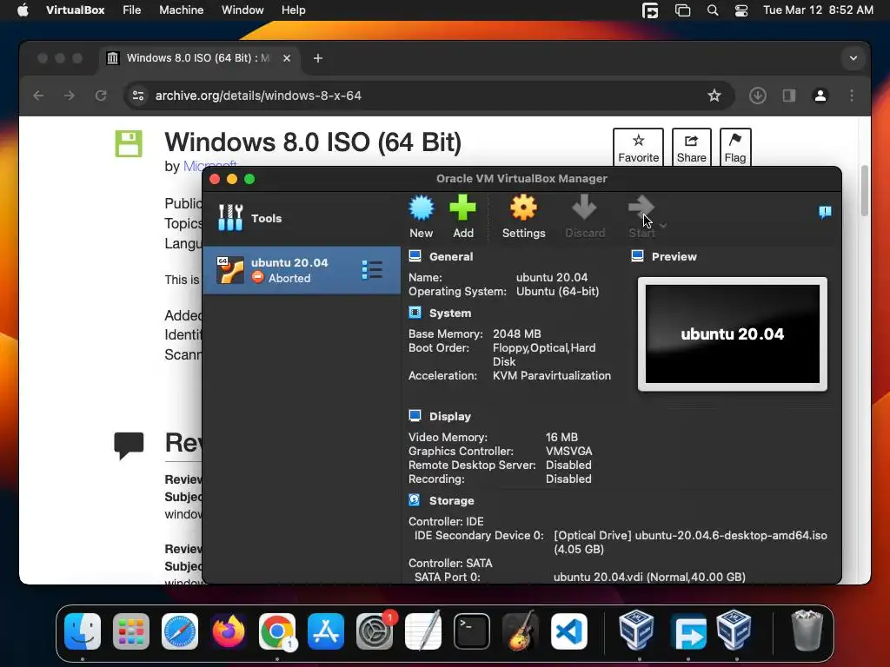The image size is (890, 667).
Task: Open the Help menu
Action: [x=294, y=10]
